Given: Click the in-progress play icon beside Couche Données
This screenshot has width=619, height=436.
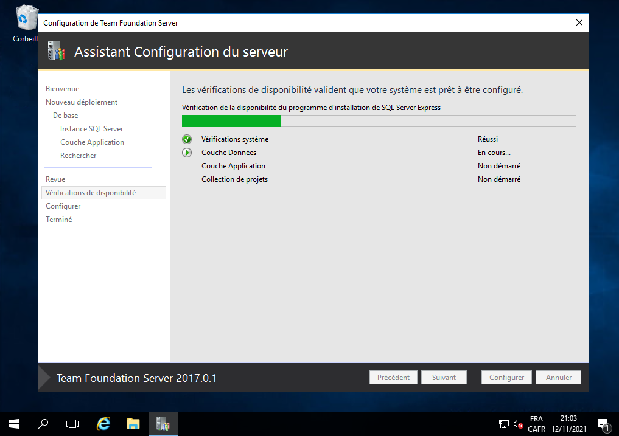Looking at the screenshot, I should (x=187, y=153).
